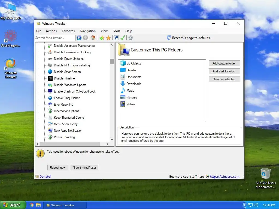The width and height of the screenshot is (279, 209).
Task: Select the Documents folder icon
Action: [x=123, y=77]
